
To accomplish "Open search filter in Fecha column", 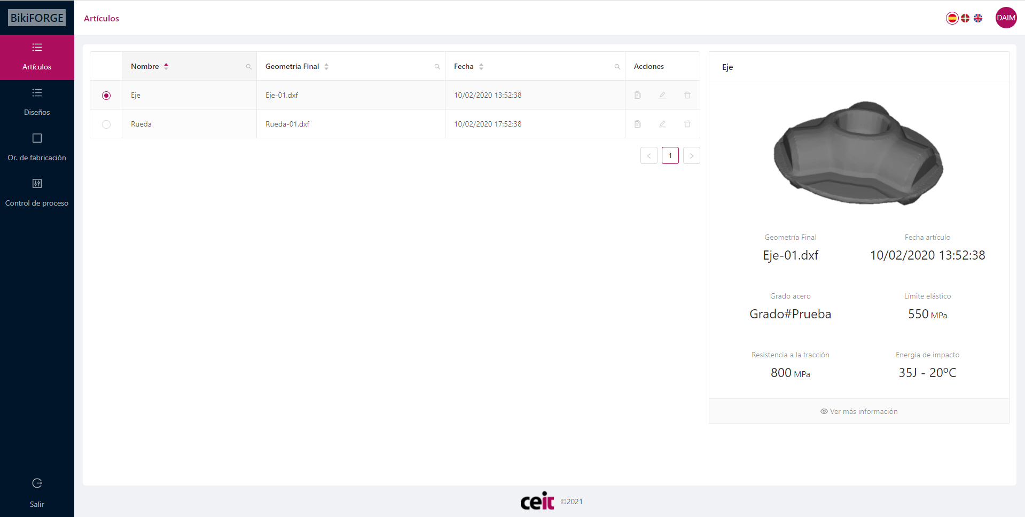I will pyautogui.click(x=617, y=67).
